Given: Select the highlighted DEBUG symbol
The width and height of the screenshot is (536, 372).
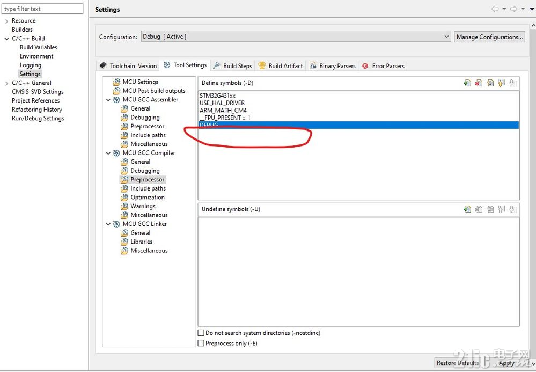Looking at the screenshot, I should pos(358,125).
